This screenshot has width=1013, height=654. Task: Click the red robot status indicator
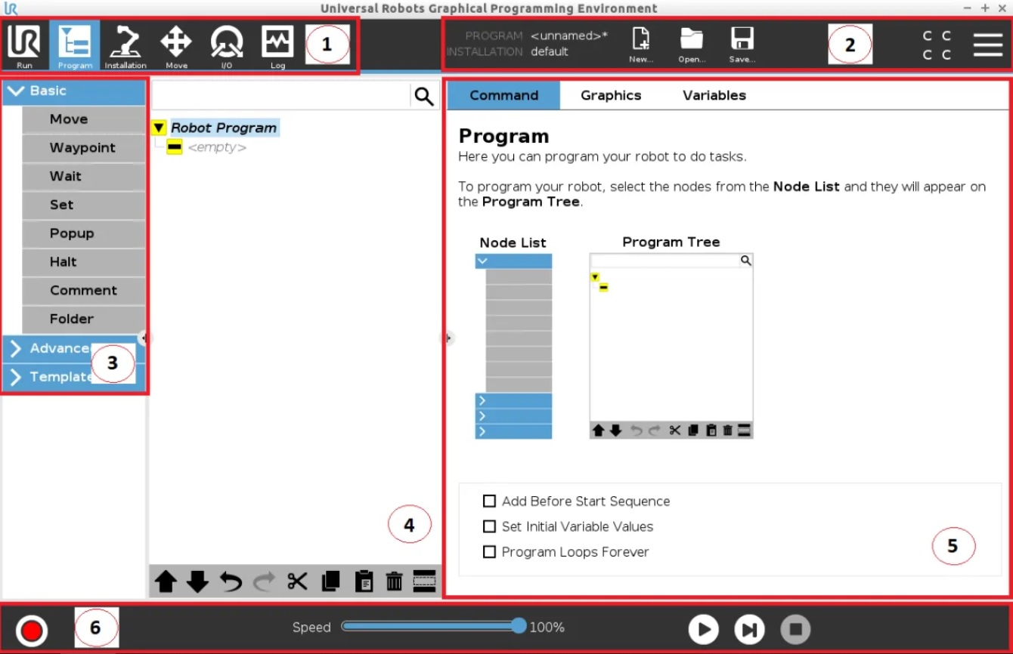32,630
